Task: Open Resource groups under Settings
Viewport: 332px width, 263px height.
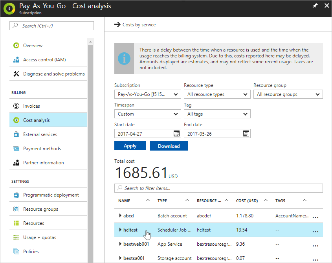Action: [x=48, y=209]
